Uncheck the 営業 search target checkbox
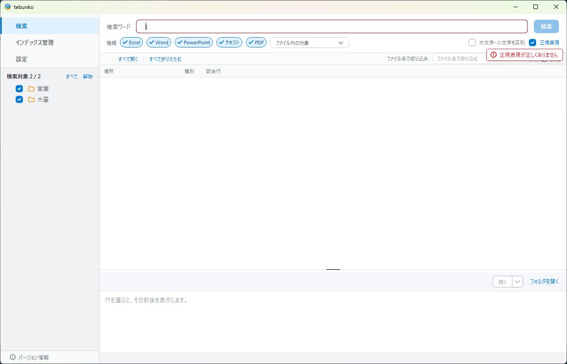567x364 pixels. pyautogui.click(x=19, y=89)
